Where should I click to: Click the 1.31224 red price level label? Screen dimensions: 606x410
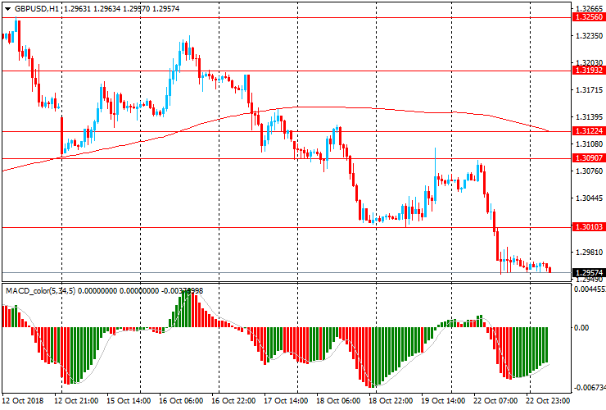589,131
